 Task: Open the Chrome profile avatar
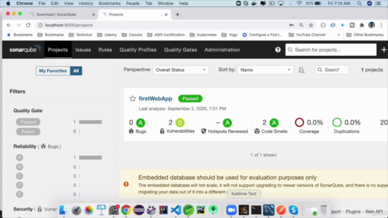pos(372,25)
